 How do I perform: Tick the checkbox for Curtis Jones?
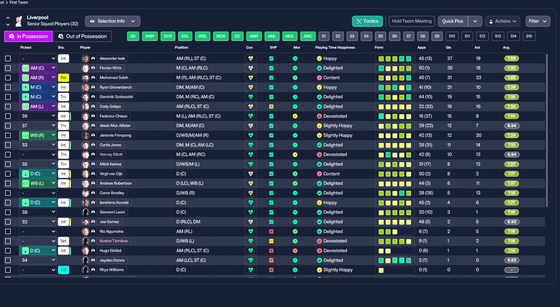8,145
